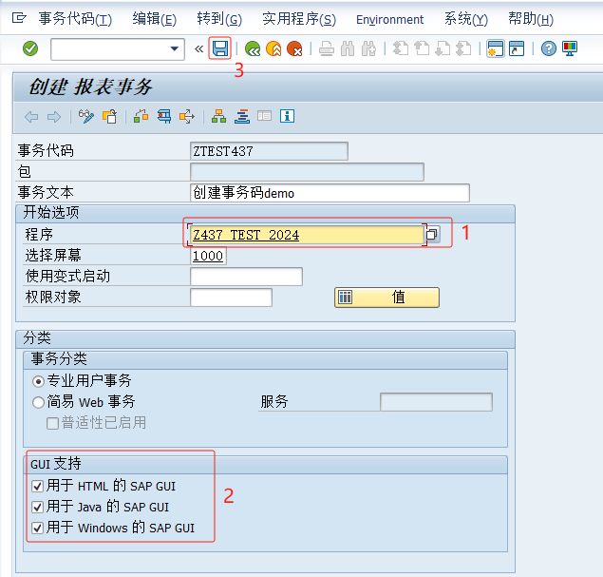Click the red Cancel icon
The height and width of the screenshot is (577, 603).
tap(294, 48)
